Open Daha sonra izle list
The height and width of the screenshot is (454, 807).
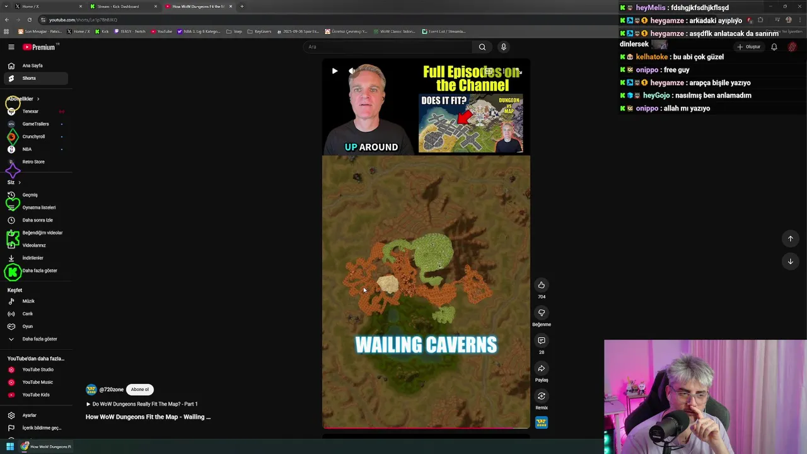point(35,220)
